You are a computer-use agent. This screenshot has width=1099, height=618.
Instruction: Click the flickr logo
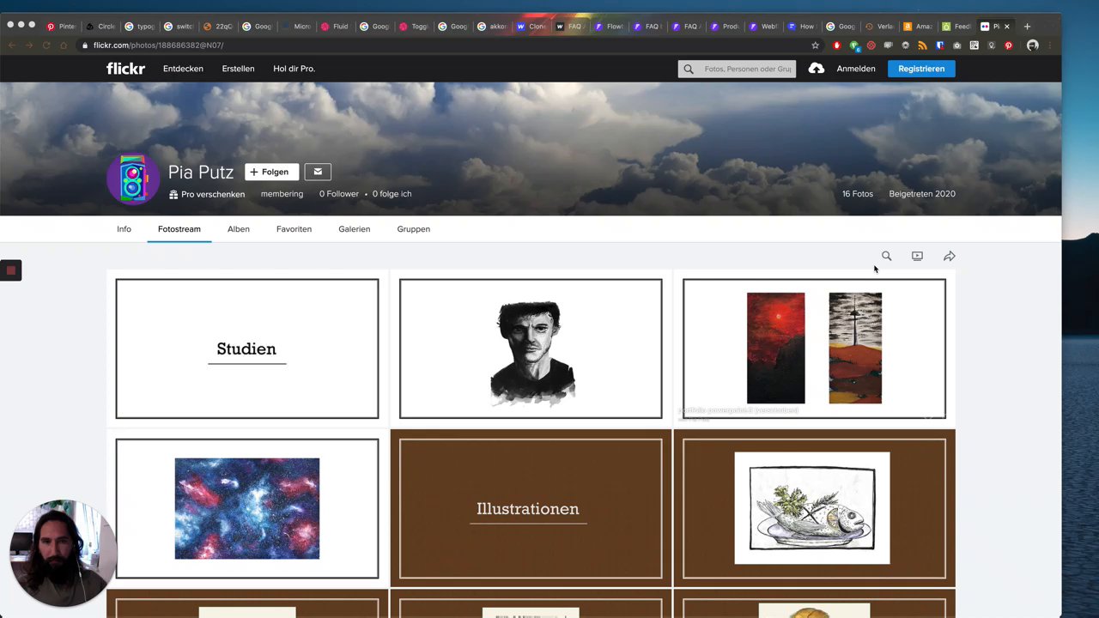click(125, 69)
